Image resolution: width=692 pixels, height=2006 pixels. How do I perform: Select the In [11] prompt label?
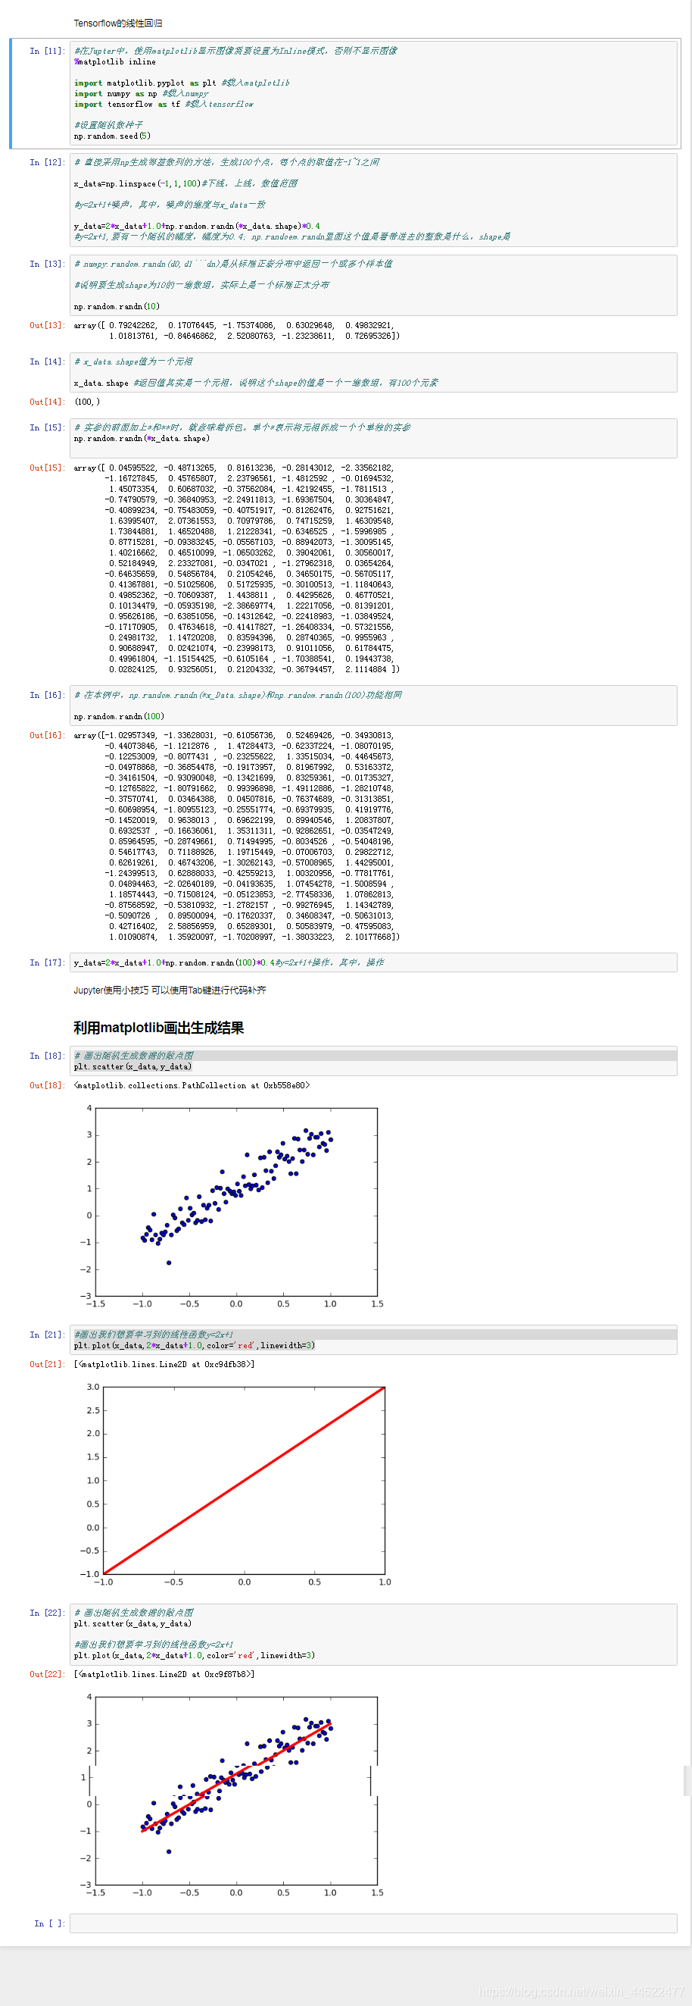click(x=47, y=51)
